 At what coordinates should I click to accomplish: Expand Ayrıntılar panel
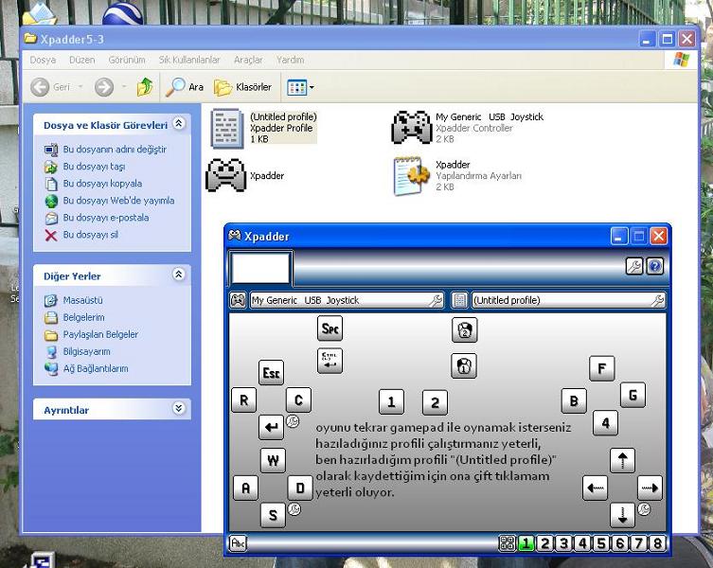pos(179,408)
